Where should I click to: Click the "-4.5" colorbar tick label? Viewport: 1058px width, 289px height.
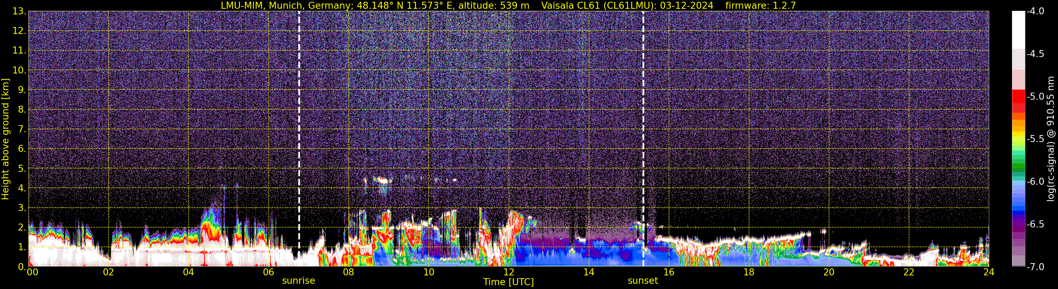1035,54
